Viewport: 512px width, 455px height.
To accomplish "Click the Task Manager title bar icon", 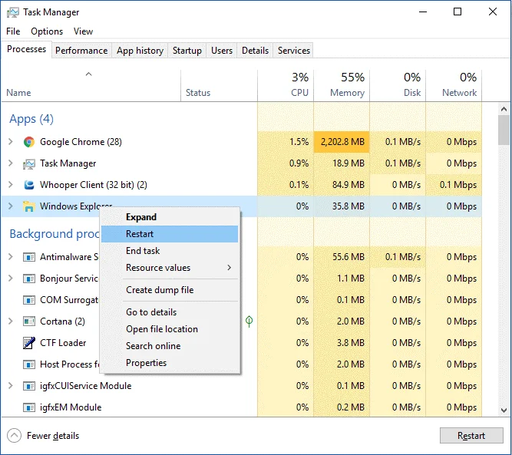I will pyautogui.click(x=13, y=12).
